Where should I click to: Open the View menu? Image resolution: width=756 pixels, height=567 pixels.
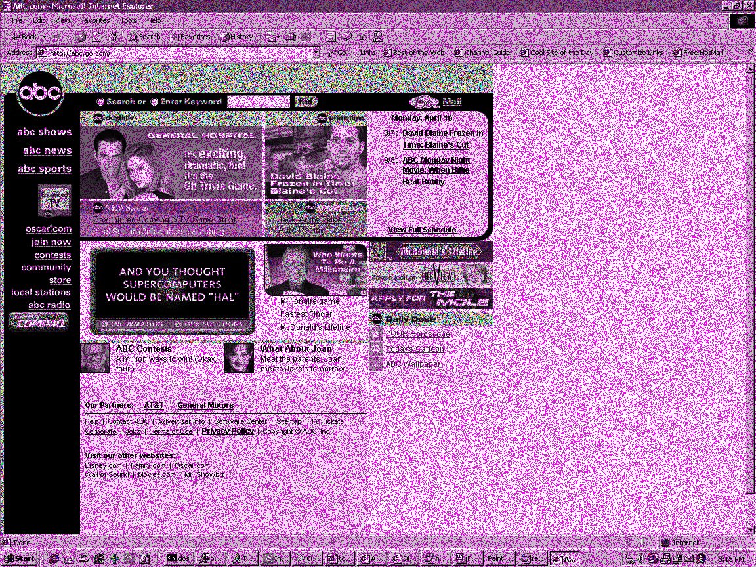click(x=62, y=20)
